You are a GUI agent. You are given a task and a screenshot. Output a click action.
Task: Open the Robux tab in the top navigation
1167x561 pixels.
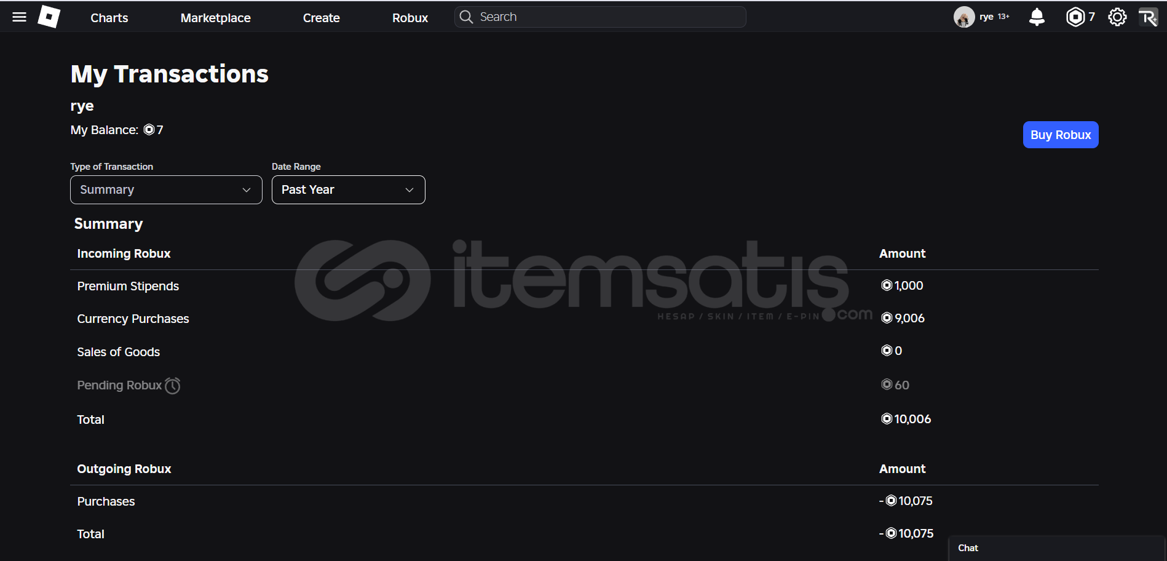point(410,18)
